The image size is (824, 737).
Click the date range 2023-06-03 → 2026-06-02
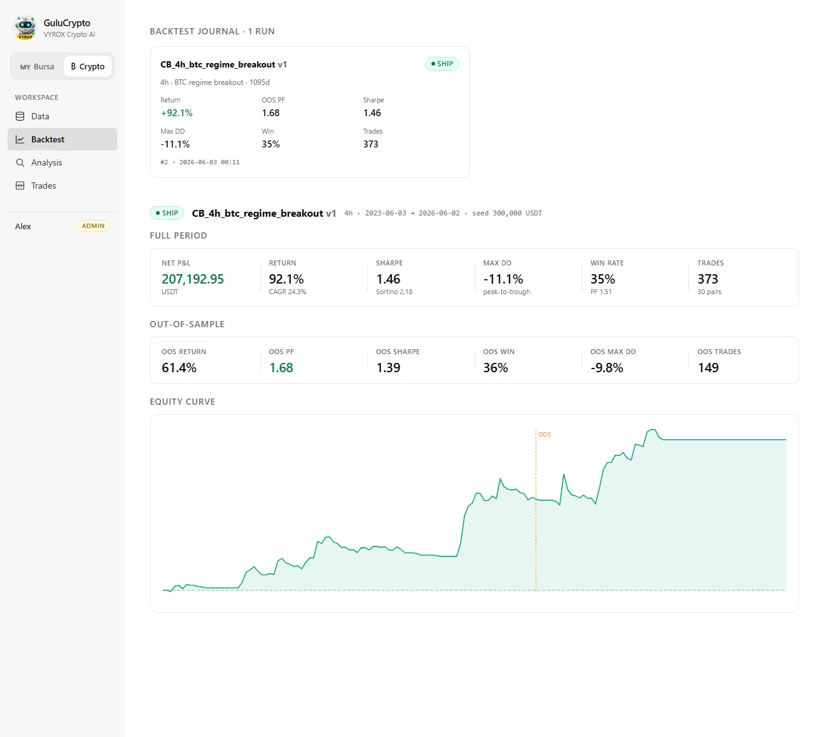click(412, 213)
